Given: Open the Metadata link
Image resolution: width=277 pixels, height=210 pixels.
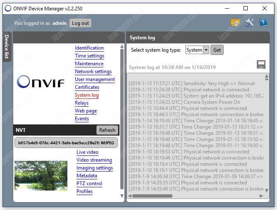Looking at the screenshot, I should tap(87, 176).
